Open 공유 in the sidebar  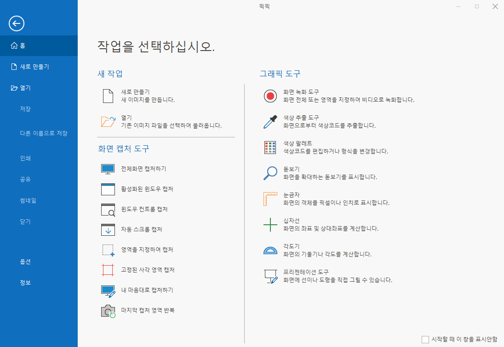[x=25, y=179]
